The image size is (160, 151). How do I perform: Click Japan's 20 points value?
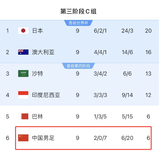(x=148, y=31)
